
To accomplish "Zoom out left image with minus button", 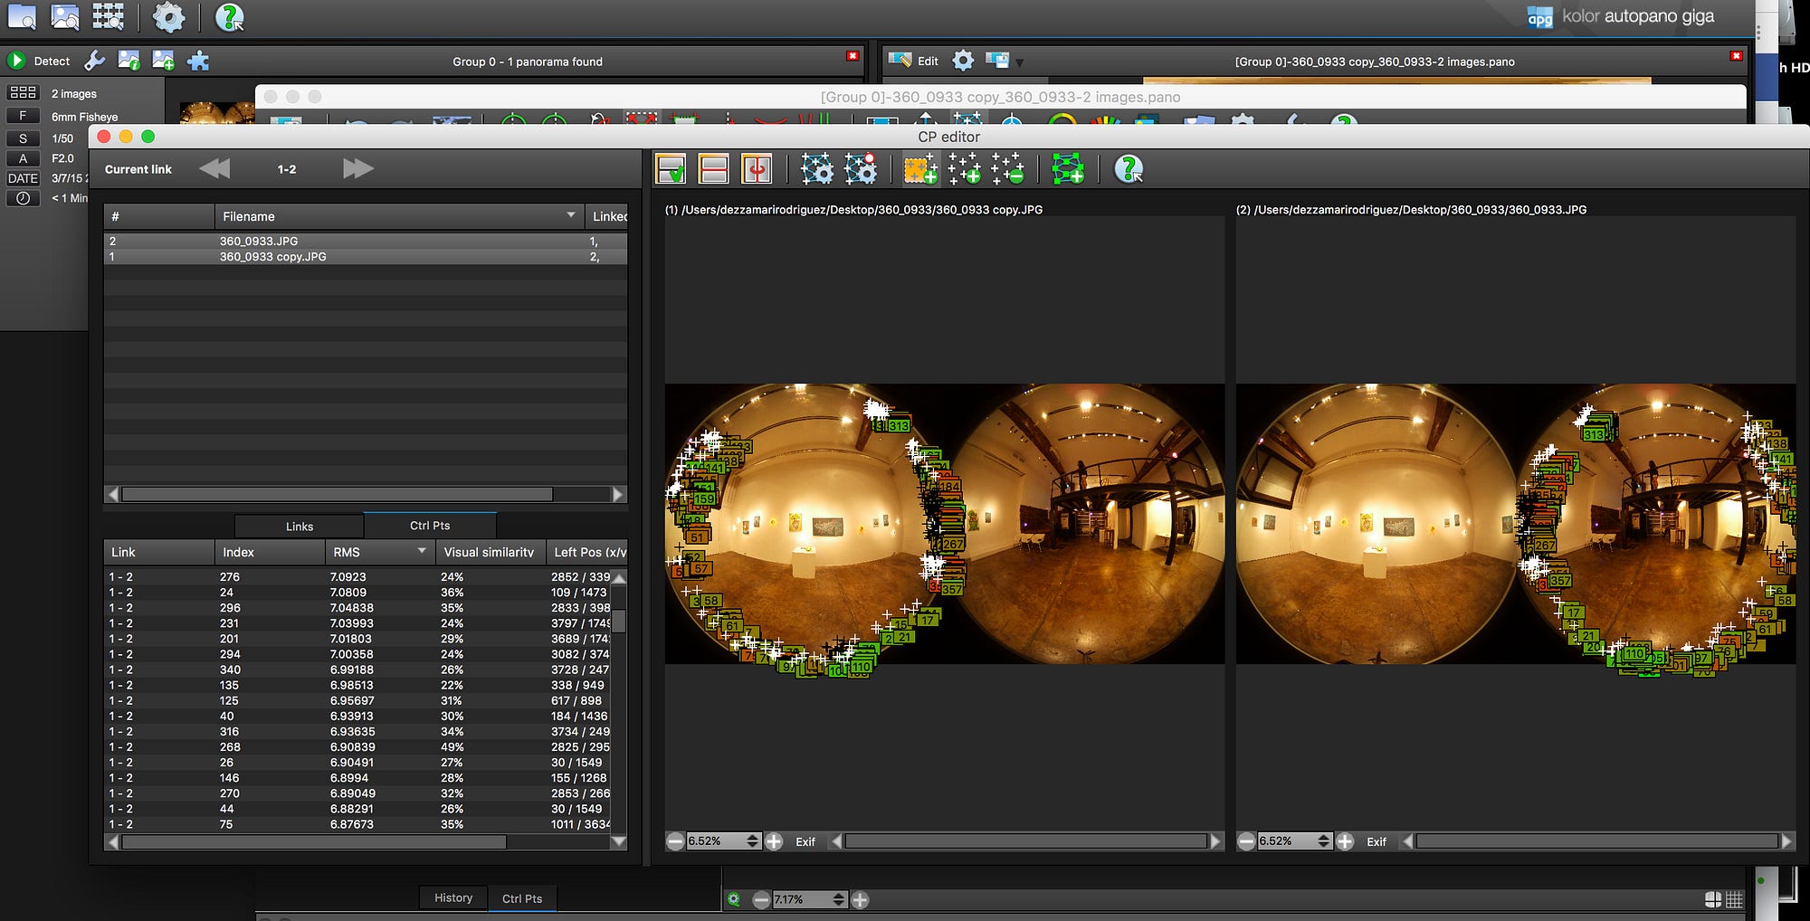I will tap(675, 841).
